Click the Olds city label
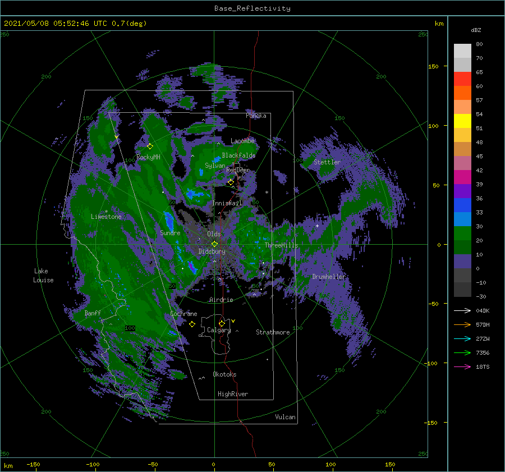 214,234
